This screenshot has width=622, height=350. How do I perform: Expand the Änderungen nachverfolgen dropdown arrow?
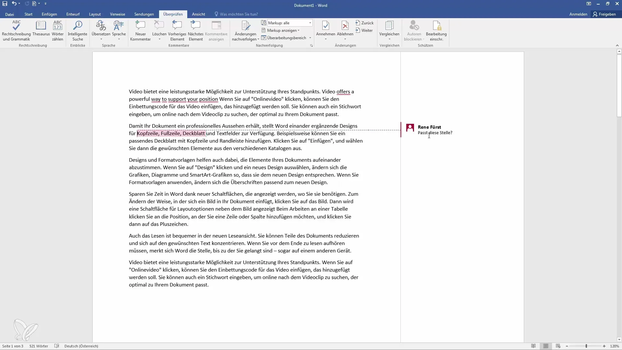(258, 39)
